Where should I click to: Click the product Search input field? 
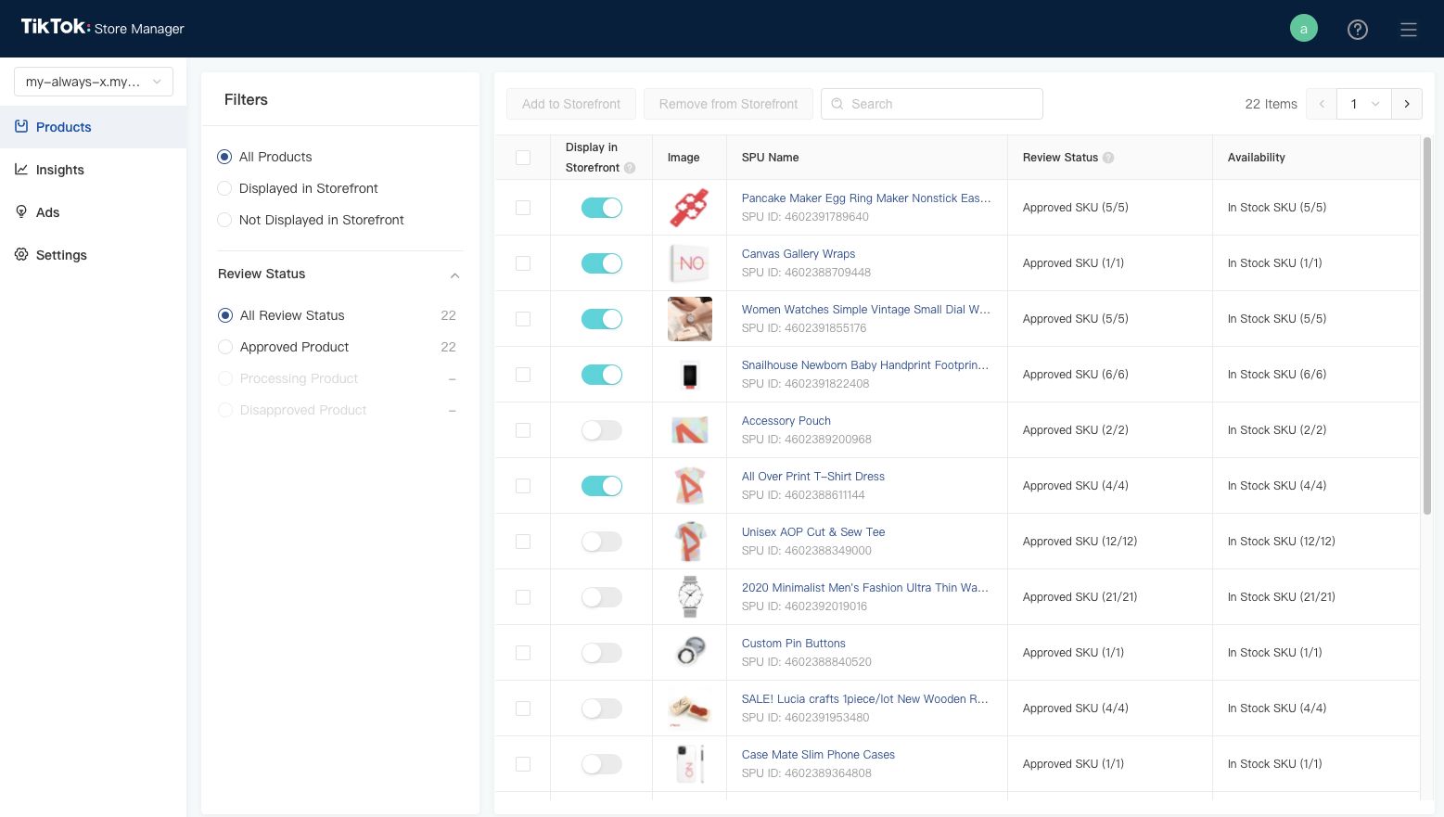(x=932, y=104)
